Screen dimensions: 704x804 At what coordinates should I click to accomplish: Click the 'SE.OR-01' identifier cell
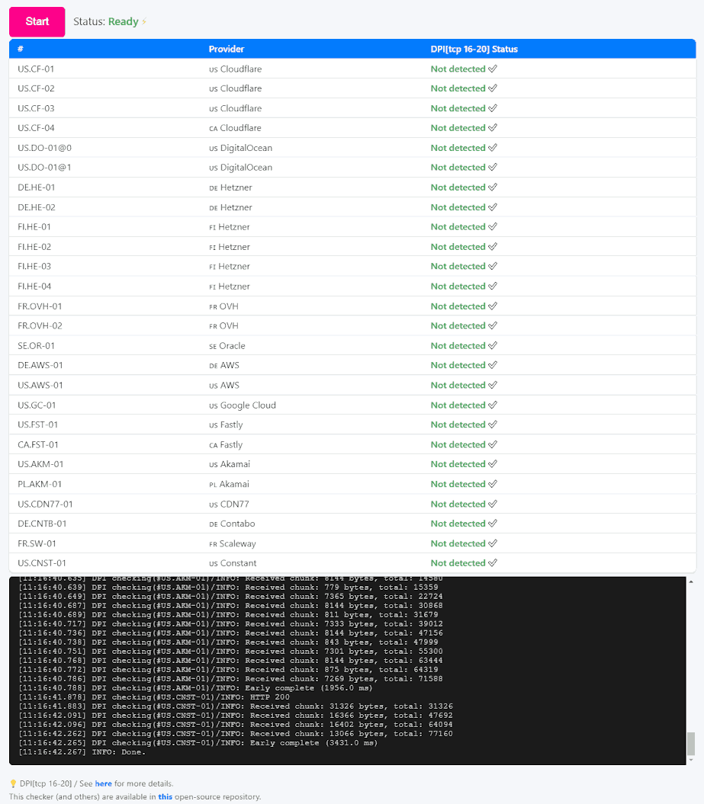tap(36, 345)
